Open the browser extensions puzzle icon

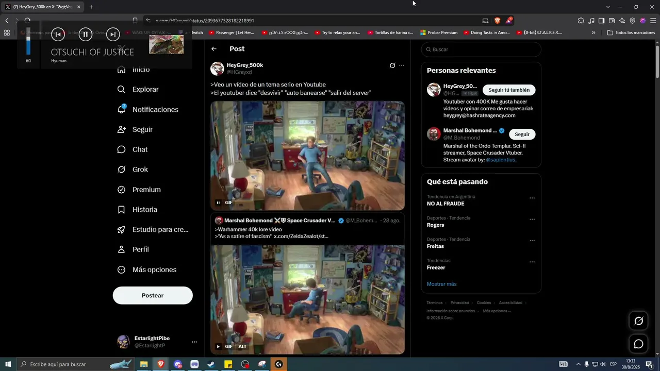[x=581, y=21]
